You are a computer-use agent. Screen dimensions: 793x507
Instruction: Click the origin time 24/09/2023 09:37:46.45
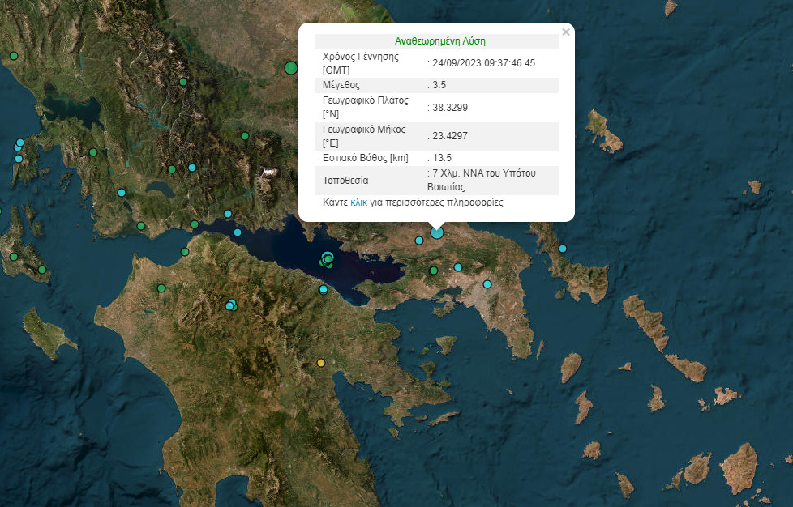(483, 62)
